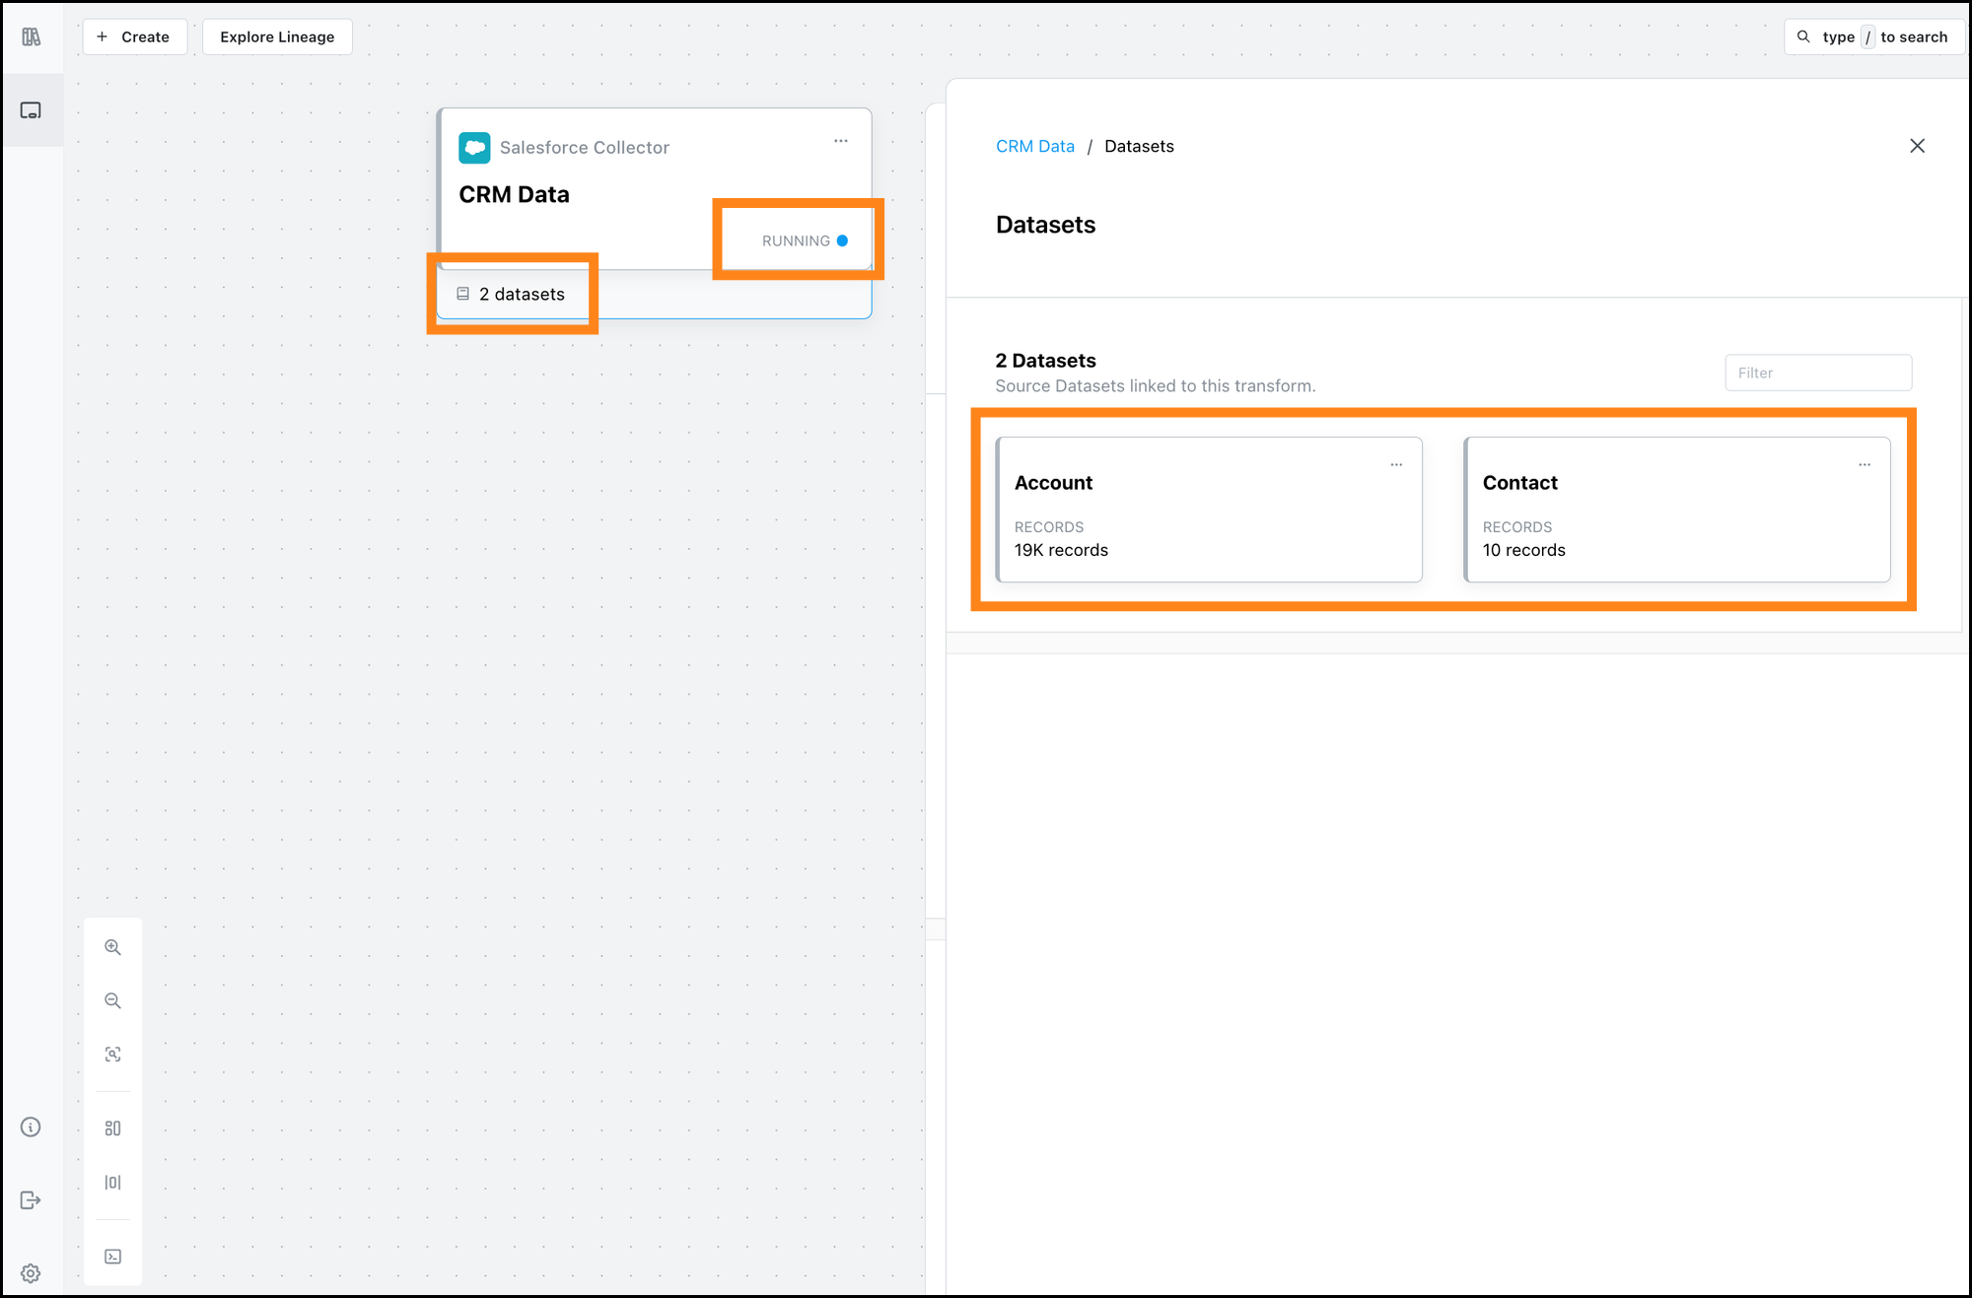Click the fit-to-view focus icon
Viewport: 1972px width, 1298px height.
point(113,1055)
